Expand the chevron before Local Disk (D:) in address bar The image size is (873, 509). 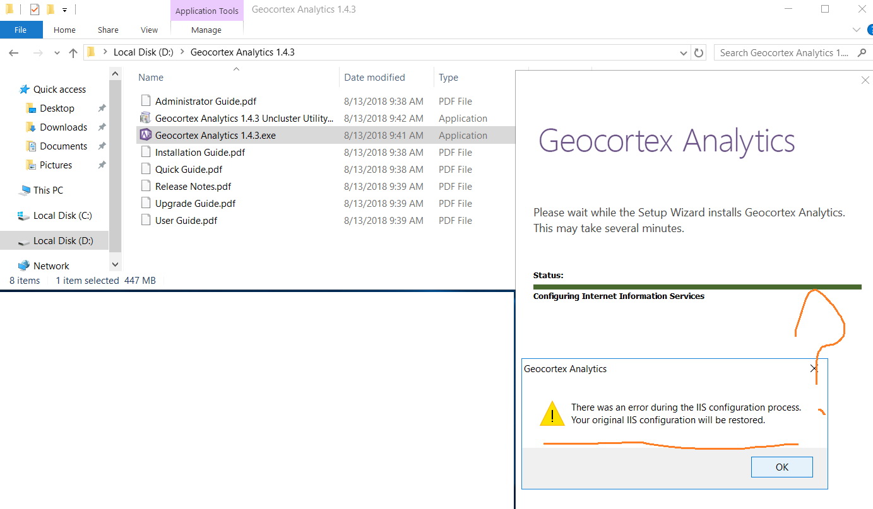click(104, 52)
